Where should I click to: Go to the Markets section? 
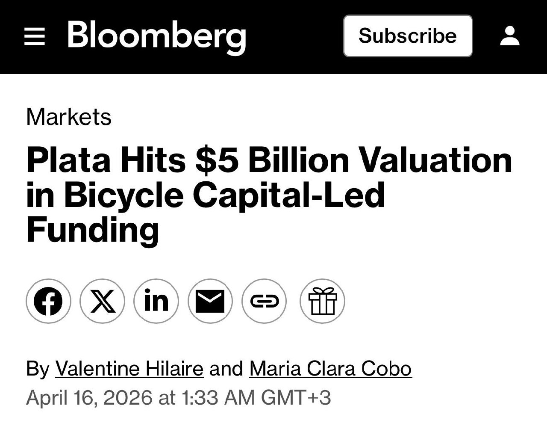(x=69, y=117)
